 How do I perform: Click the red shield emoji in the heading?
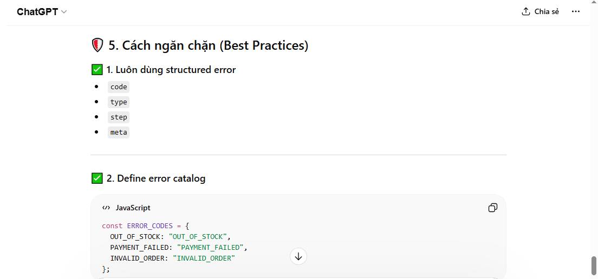(x=97, y=45)
